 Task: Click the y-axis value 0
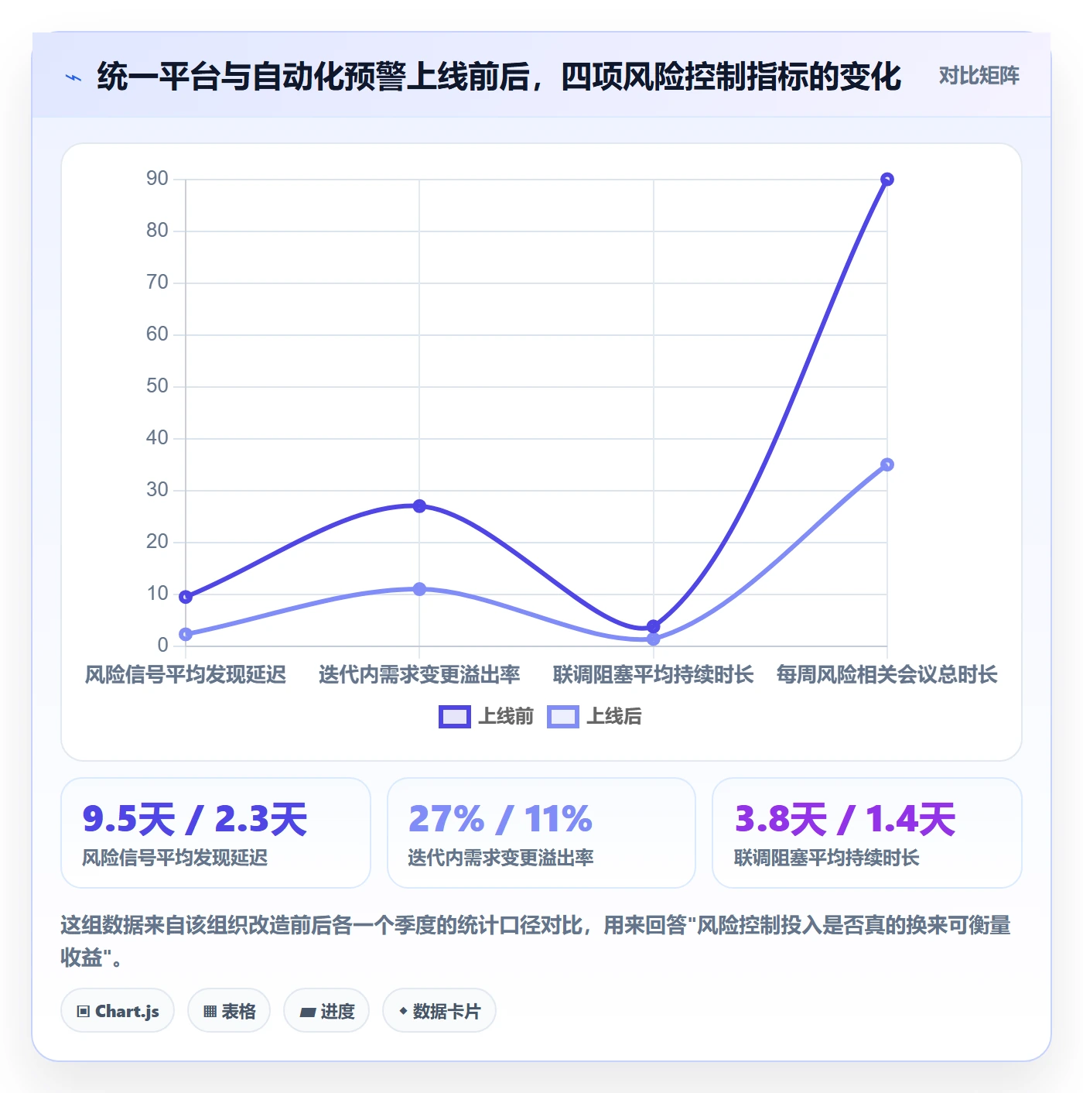pos(162,645)
